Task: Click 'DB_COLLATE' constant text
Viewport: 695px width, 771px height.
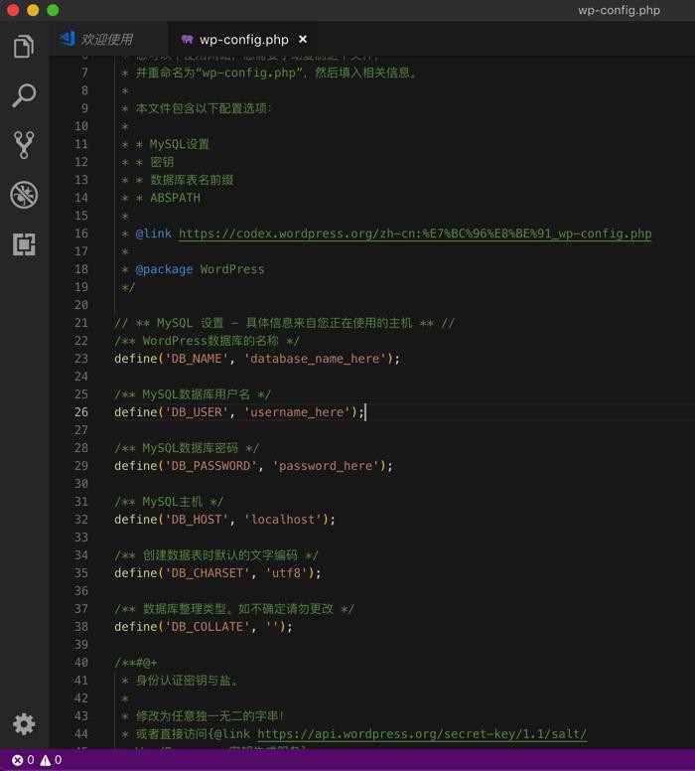Action: pos(207,626)
